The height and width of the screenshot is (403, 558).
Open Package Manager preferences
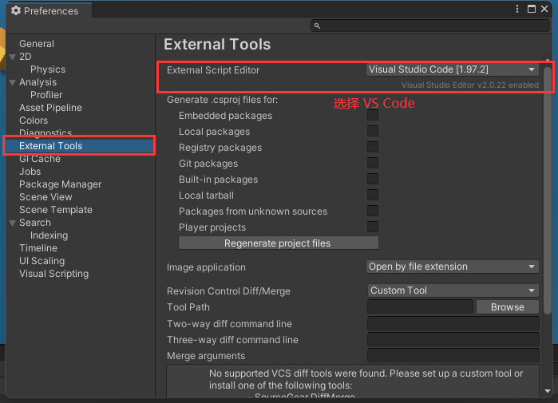tap(60, 184)
